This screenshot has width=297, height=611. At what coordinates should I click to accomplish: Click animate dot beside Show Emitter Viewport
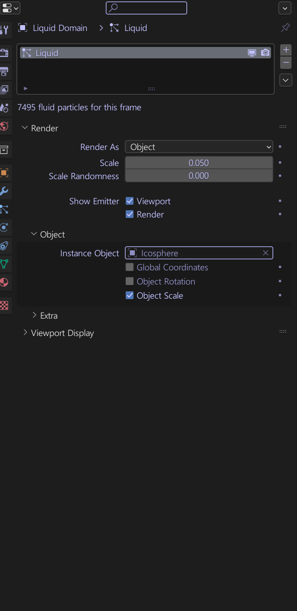point(280,201)
